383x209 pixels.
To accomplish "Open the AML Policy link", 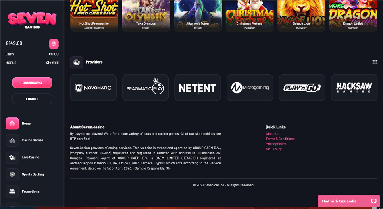I will [x=274, y=149].
